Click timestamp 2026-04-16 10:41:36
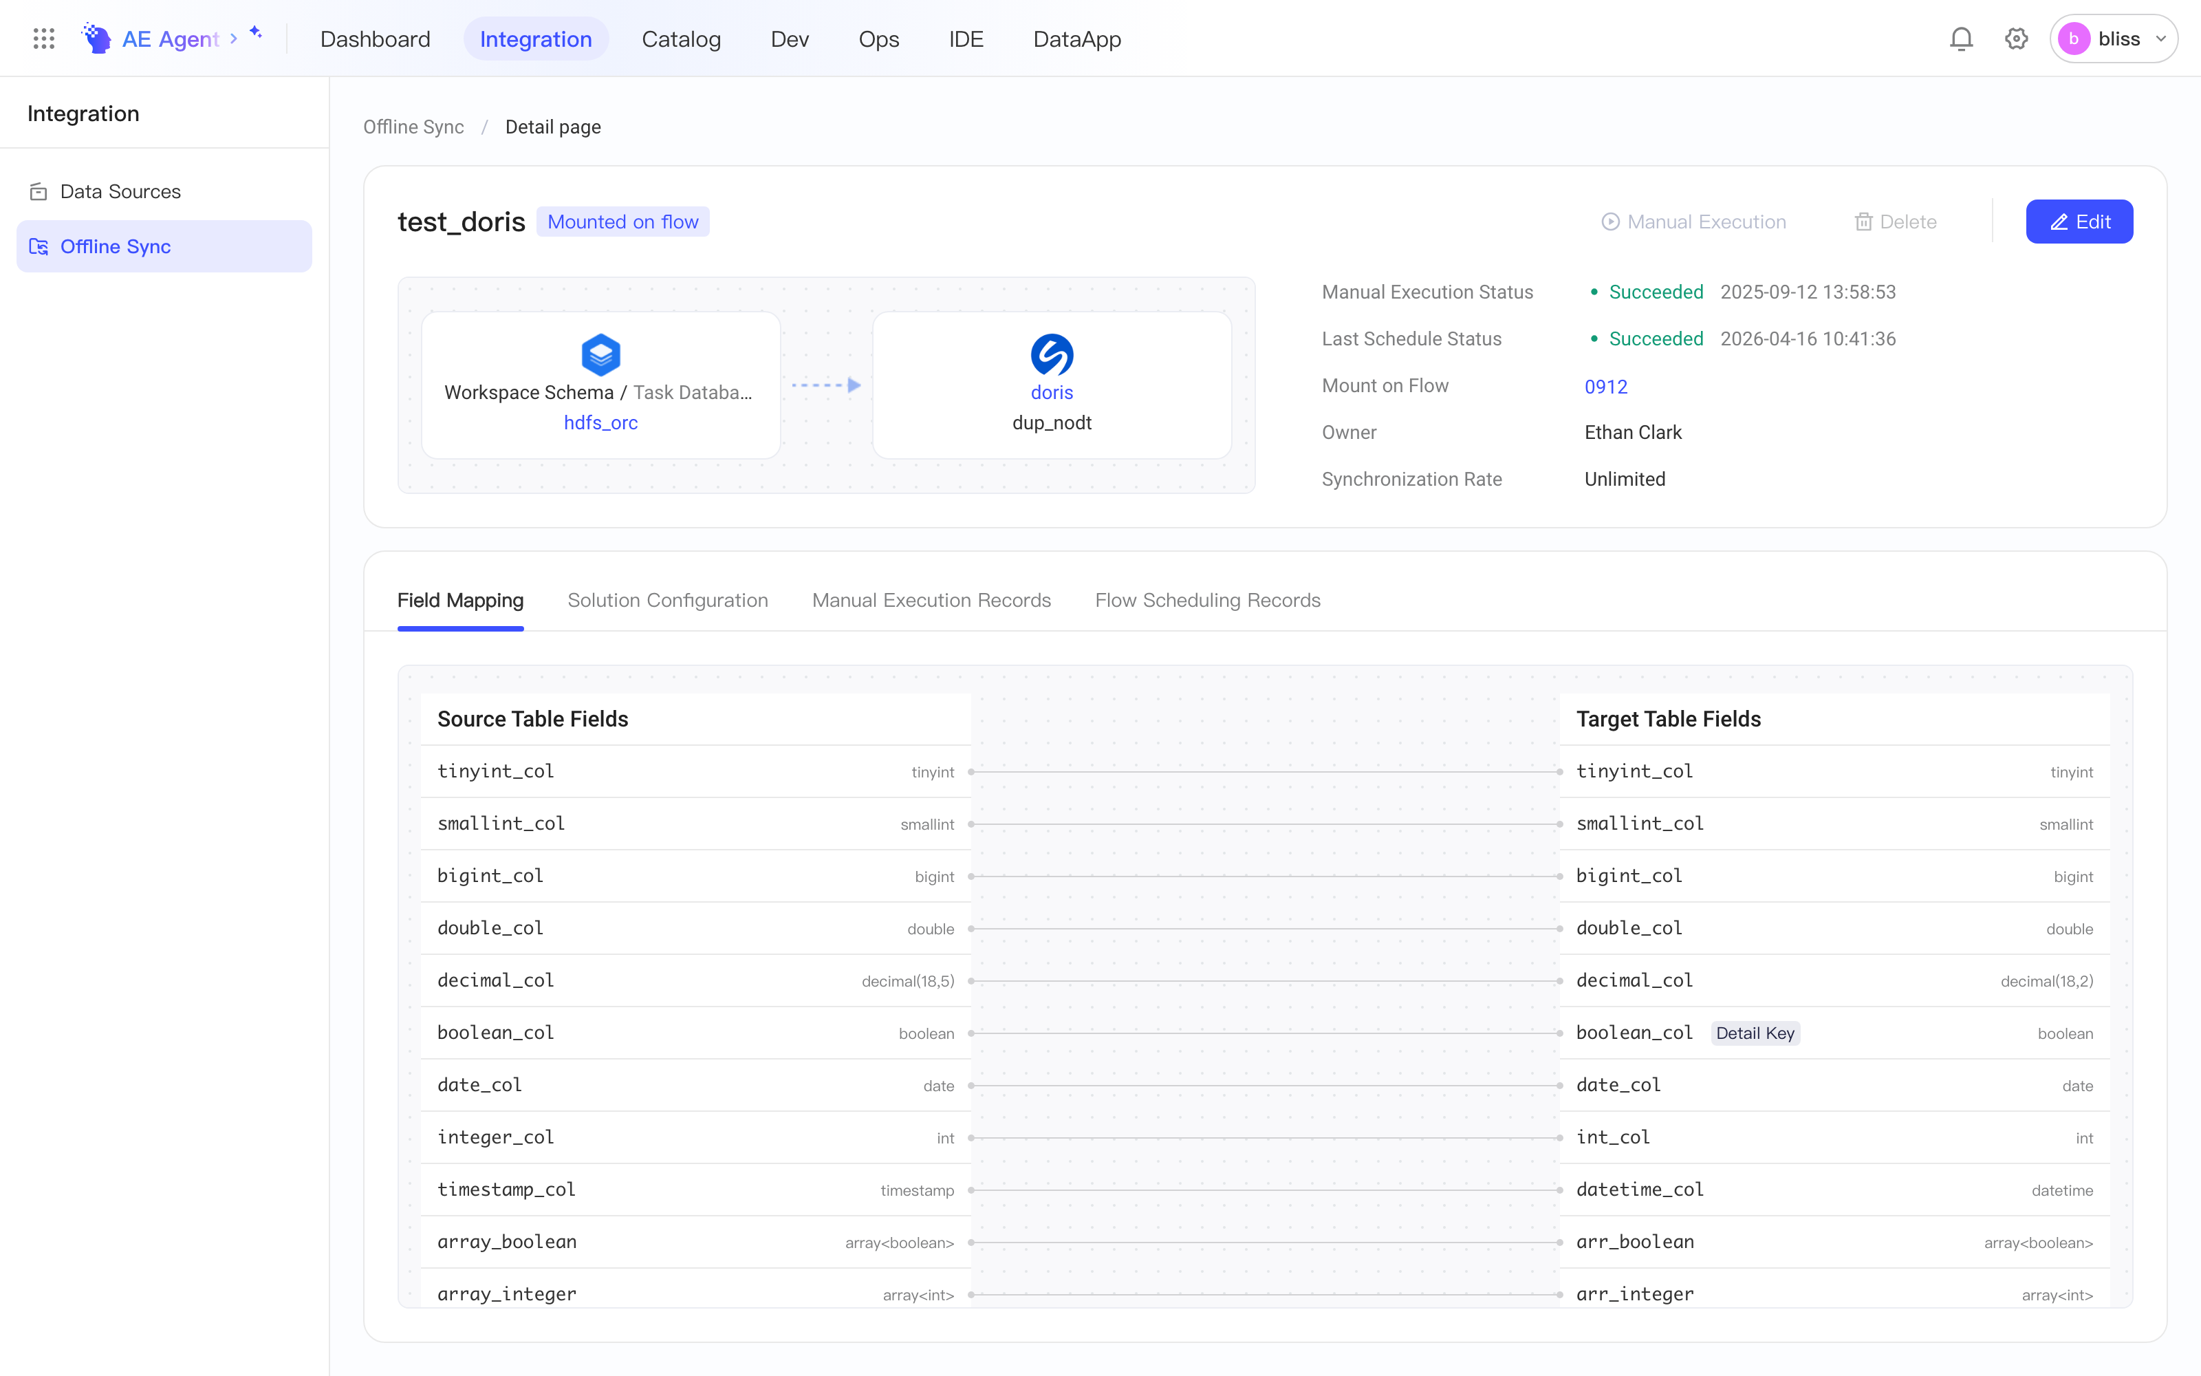2201x1376 pixels. [1808, 339]
